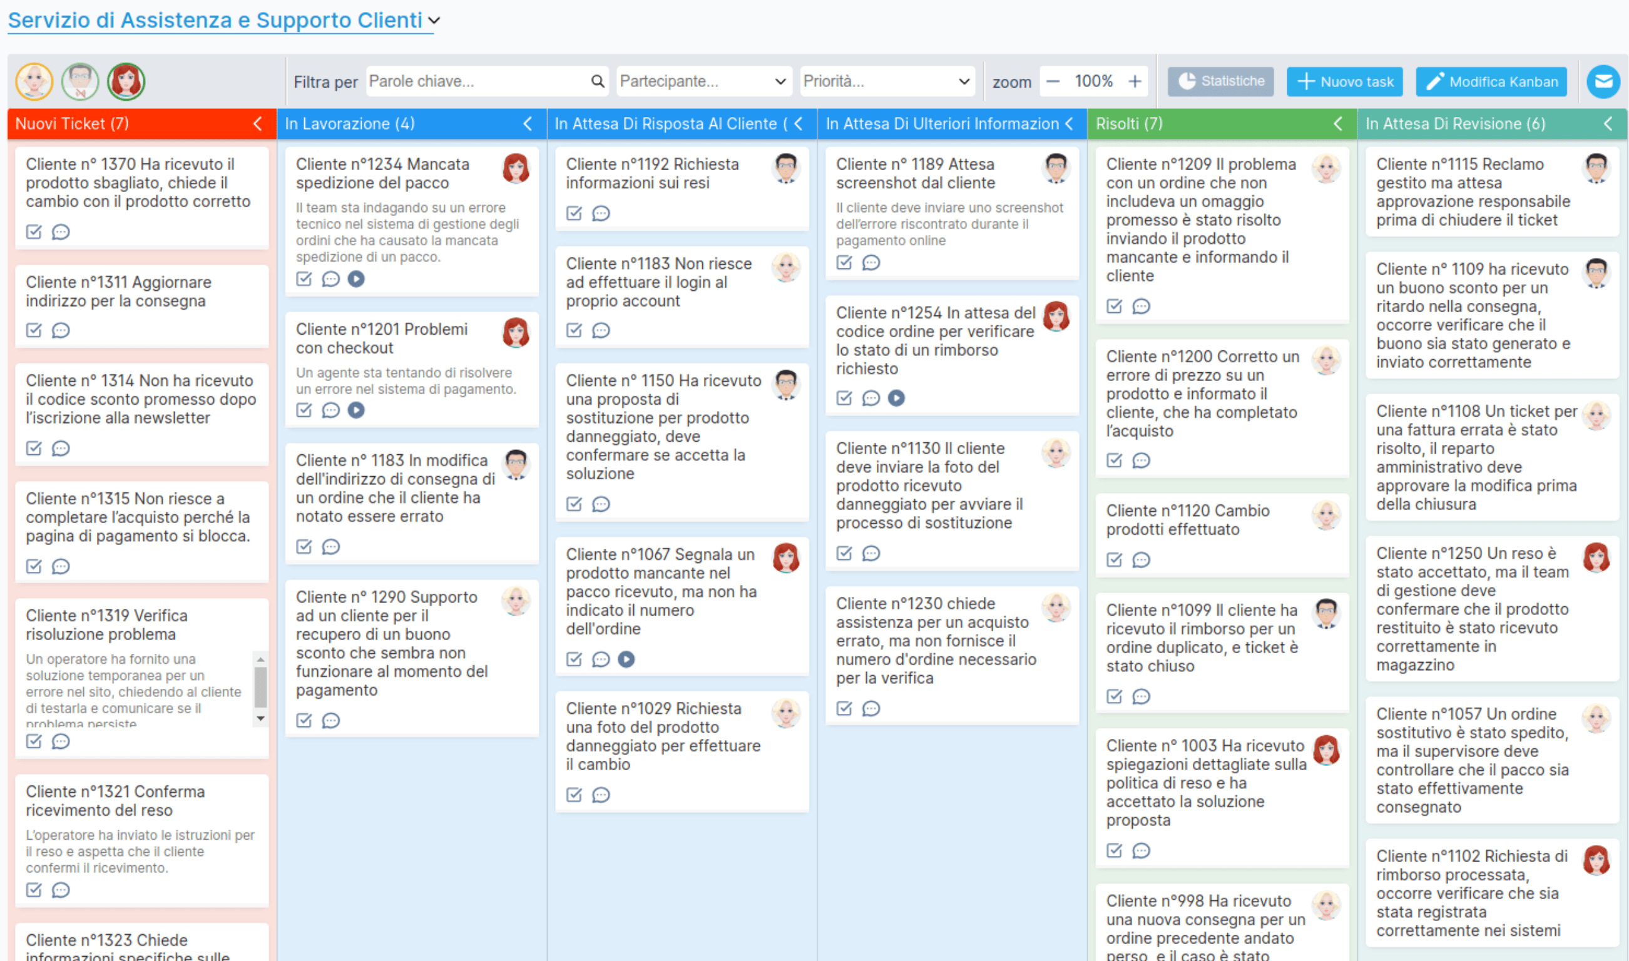The height and width of the screenshot is (961, 1629).
Task: Start timer on Cliente n°1201 card
Action: 356,410
